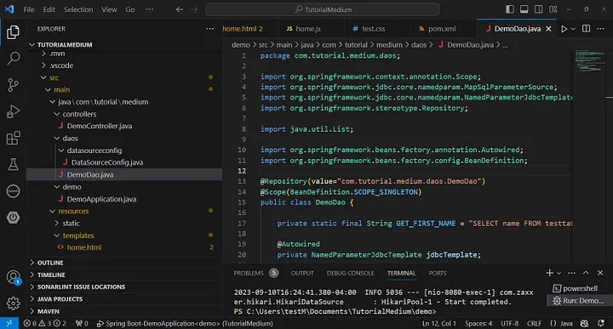Image resolution: width=613 pixels, height=329 pixels.
Task: Add a new terminal with plus
Action: [x=549, y=273]
